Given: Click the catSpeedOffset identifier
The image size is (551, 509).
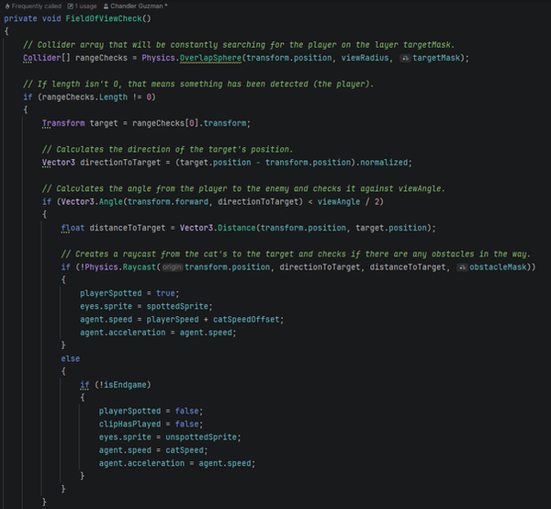Looking at the screenshot, I should (246, 319).
